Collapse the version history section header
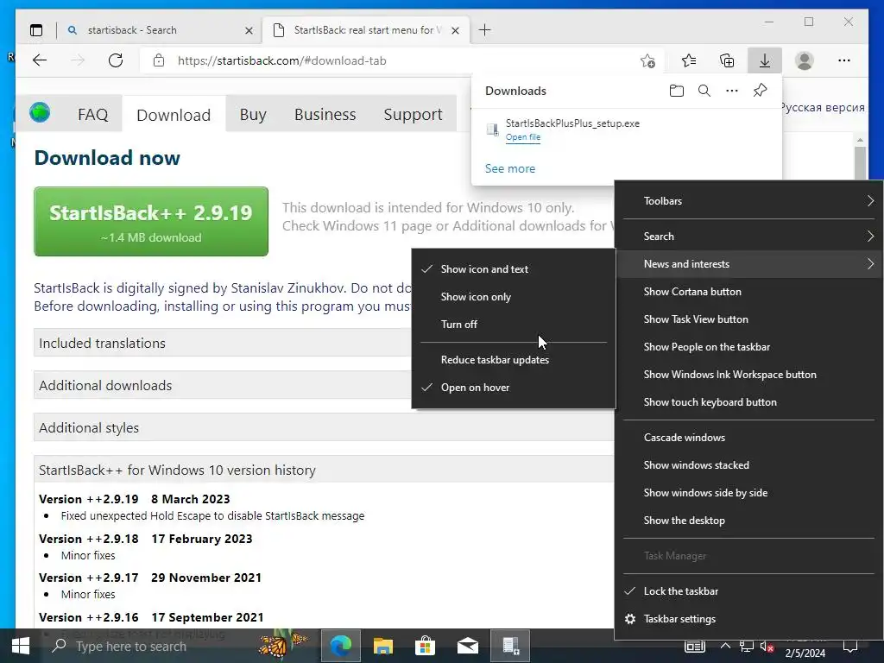 click(323, 470)
